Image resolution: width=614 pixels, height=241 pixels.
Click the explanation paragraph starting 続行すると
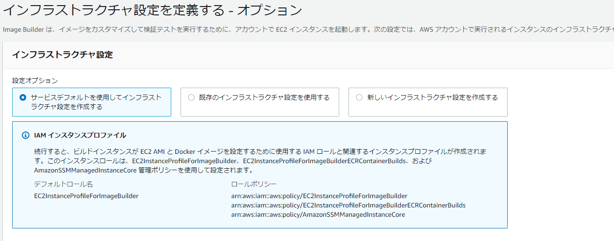point(261,161)
